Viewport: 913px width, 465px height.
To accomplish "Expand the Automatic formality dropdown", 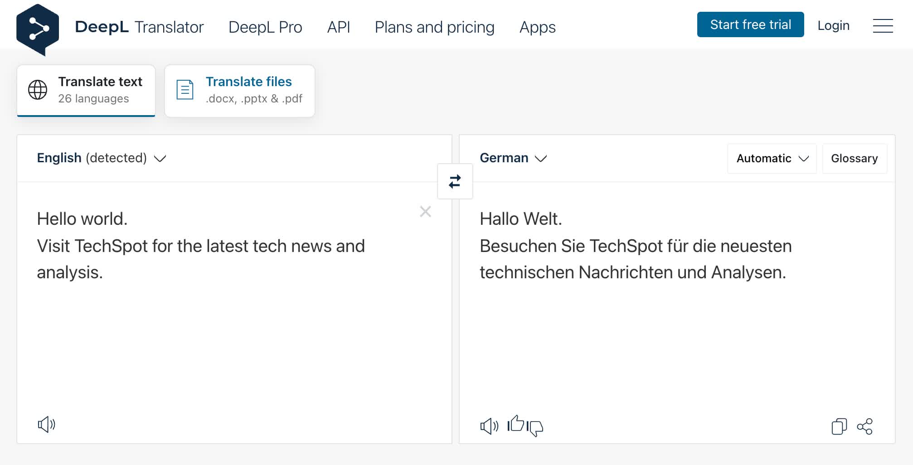I will (772, 159).
